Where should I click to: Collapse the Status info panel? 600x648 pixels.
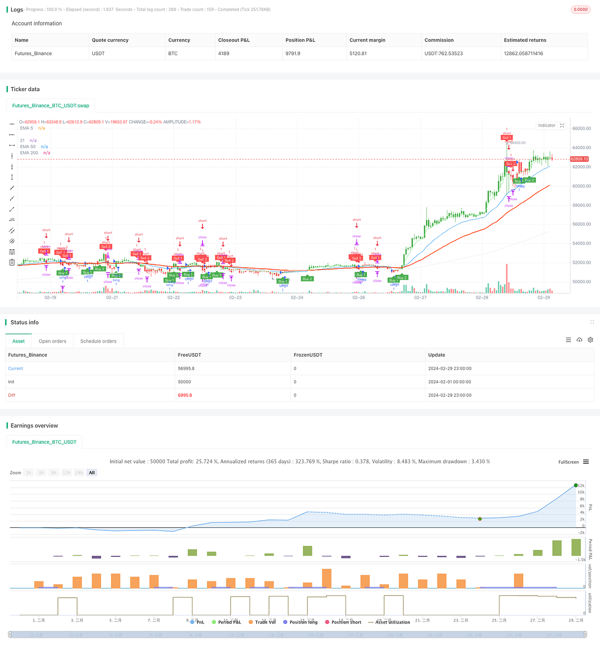pos(592,322)
